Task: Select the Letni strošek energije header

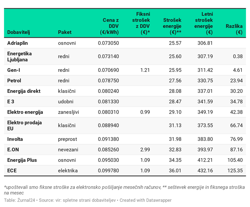Action: point(203,23)
